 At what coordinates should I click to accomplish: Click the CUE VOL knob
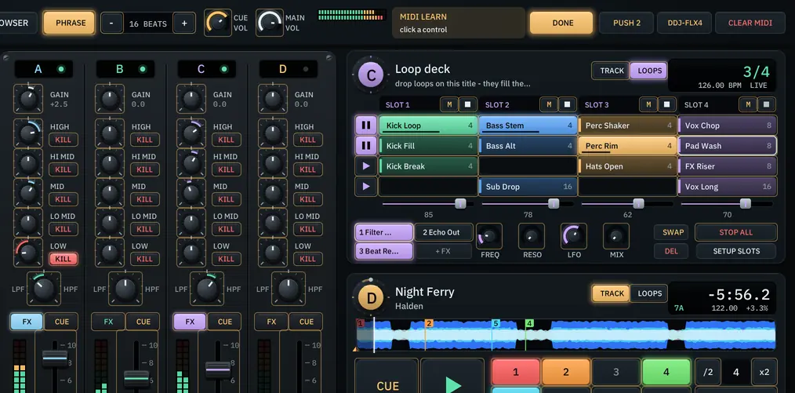[x=217, y=22]
